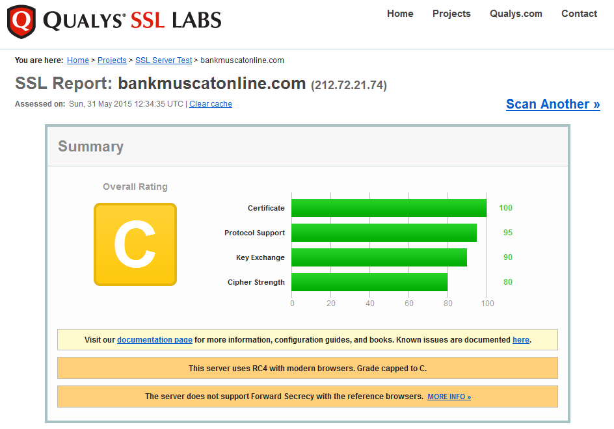The width and height of the screenshot is (614, 429).
Task: Click the Protocol Support score value 95
Action: click(508, 233)
